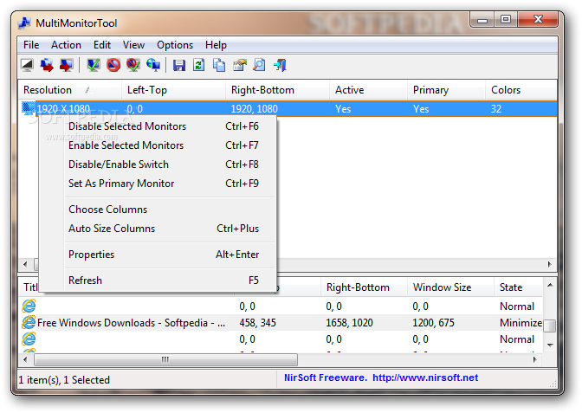The width and height of the screenshot is (582, 413).
Task: Select the 1920 X 1080 resolution cell
Action: point(63,109)
